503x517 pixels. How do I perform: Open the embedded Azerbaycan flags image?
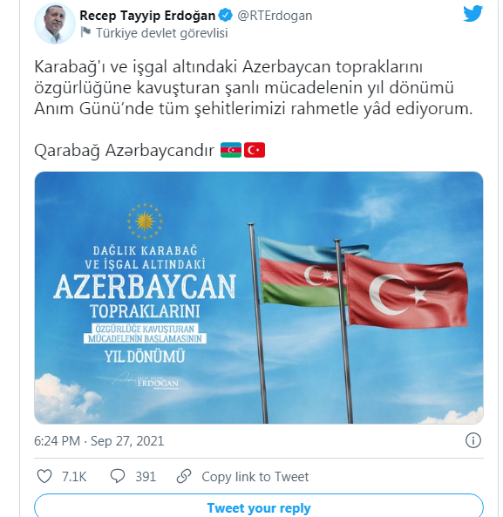259,298
